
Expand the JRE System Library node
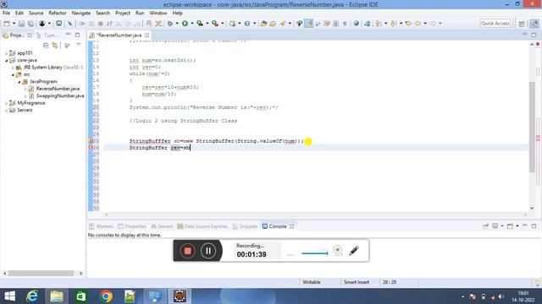click(x=14, y=68)
